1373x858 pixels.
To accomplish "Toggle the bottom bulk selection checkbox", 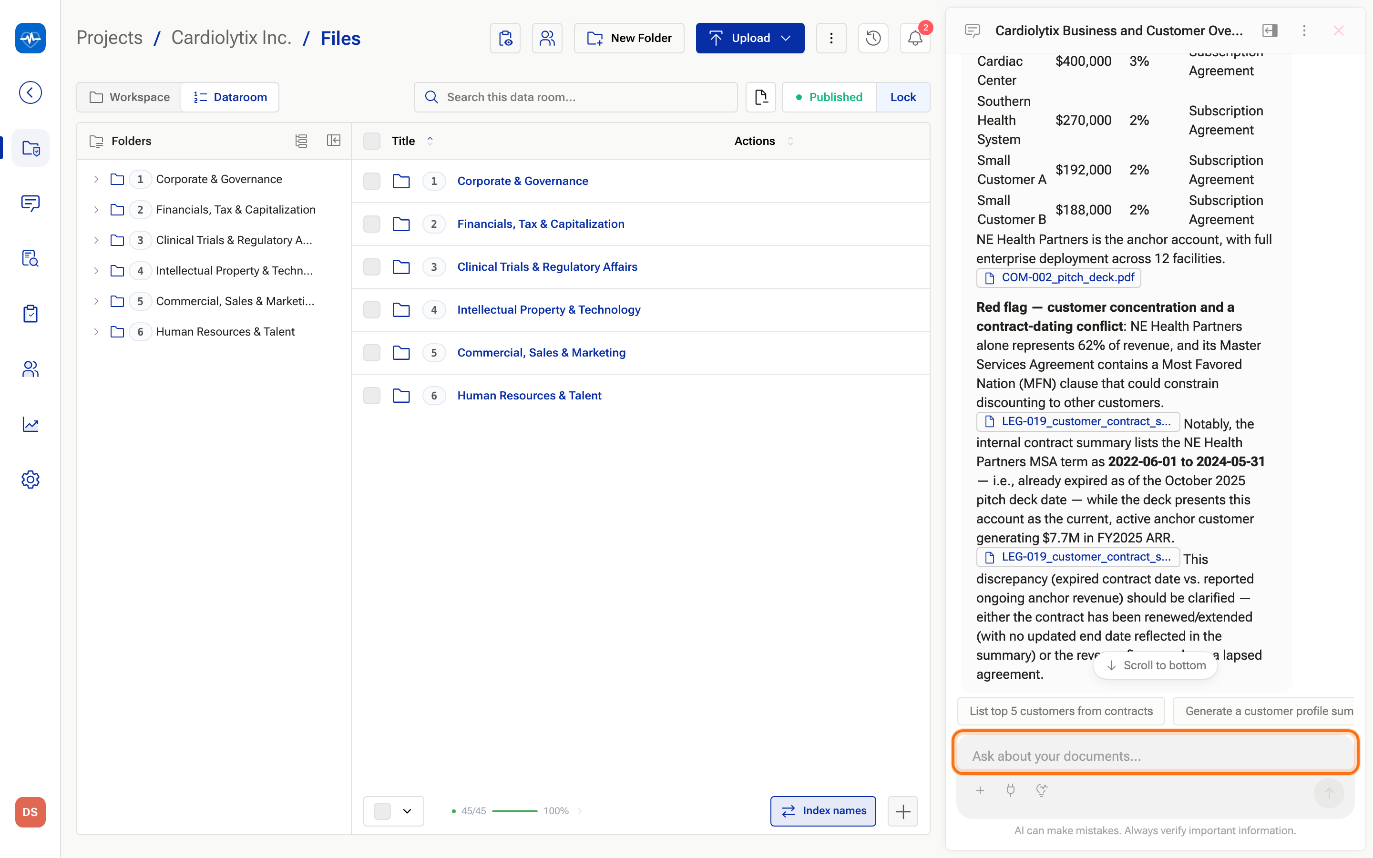I will 382,811.
